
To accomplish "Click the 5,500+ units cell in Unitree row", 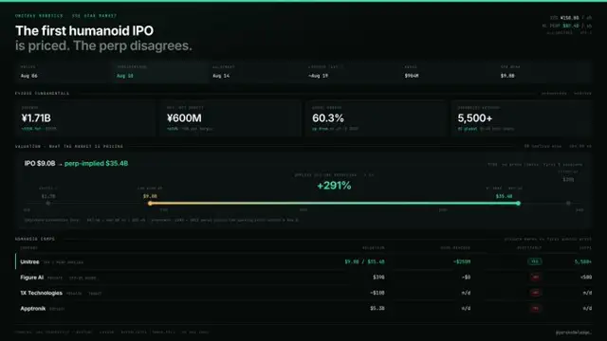I will [583, 261].
